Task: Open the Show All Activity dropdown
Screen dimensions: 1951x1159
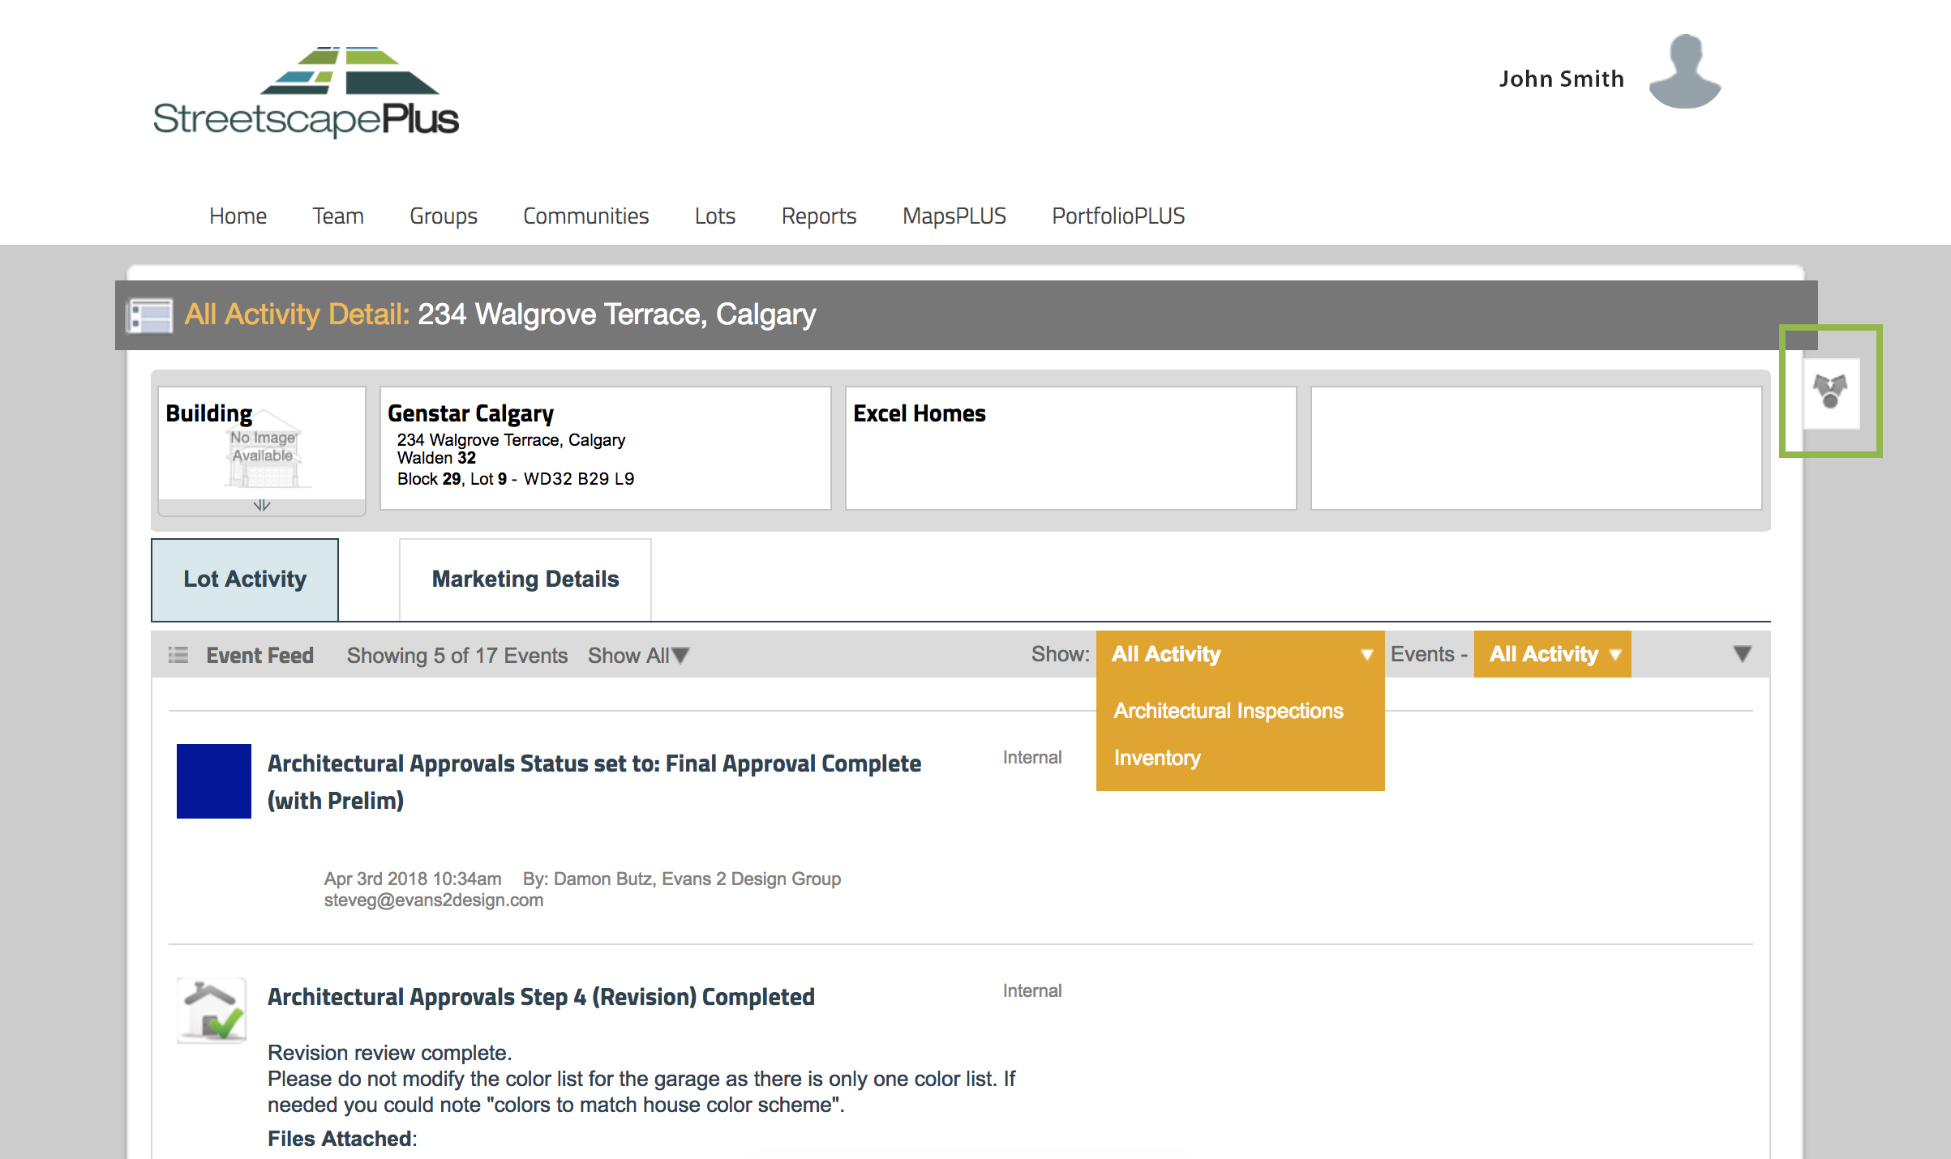Action: [1240, 654]
